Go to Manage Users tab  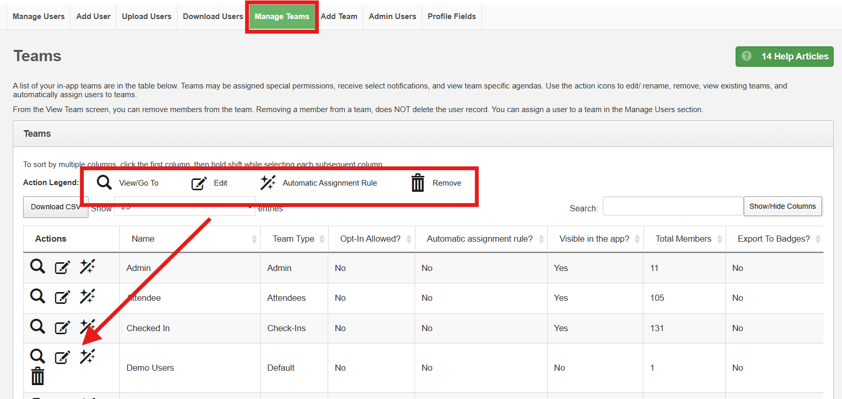click(x=39, y=16)
